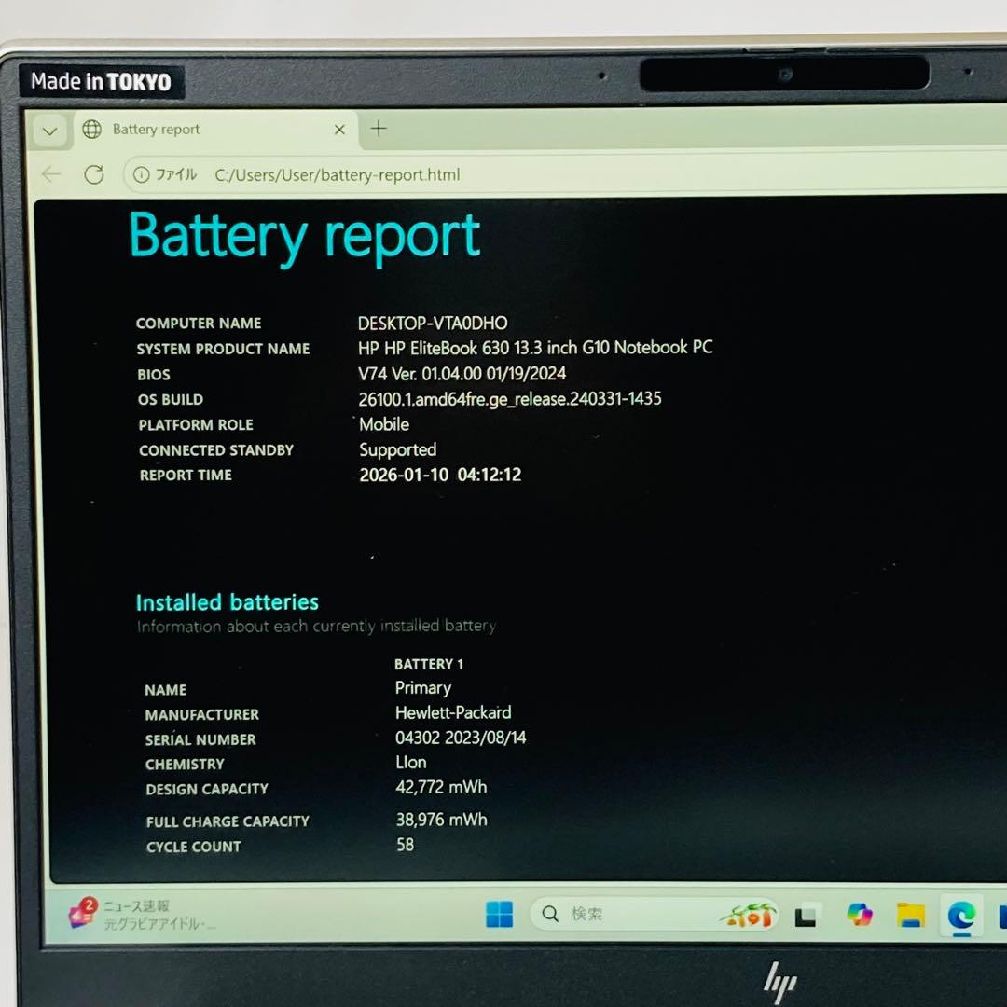Screen dimensions: 1007x1007
Task: Open a new tab with the plus button
Action: 378,130
